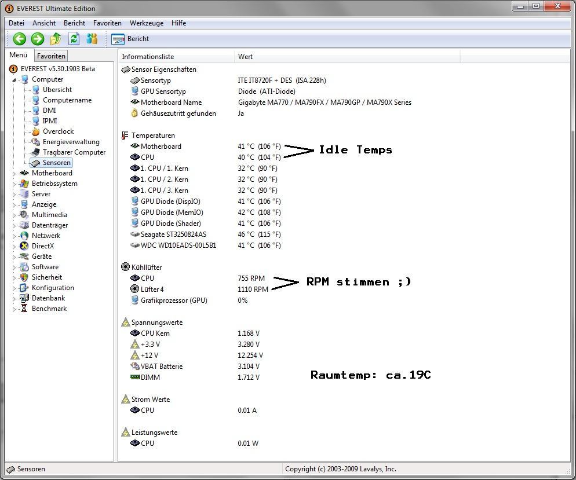Expand the Motherboard tree node
This screenshot has height=480, width=576.
(x=14, y=174)
